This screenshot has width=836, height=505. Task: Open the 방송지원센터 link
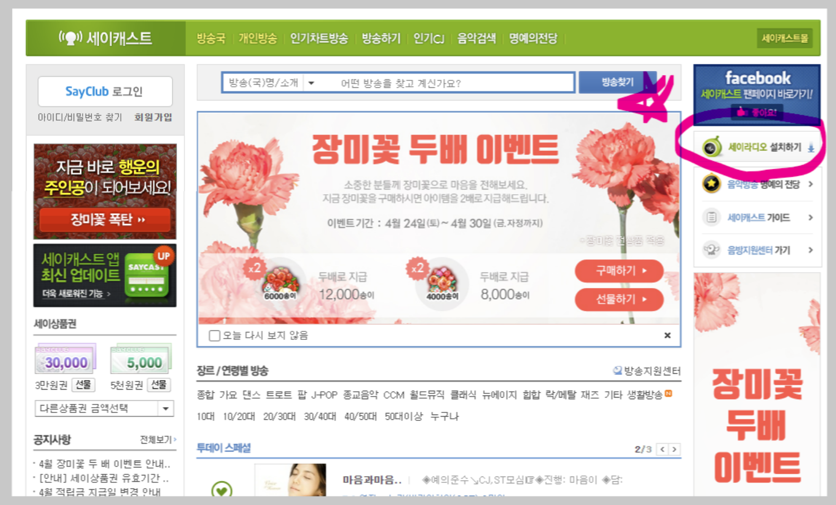647,371
